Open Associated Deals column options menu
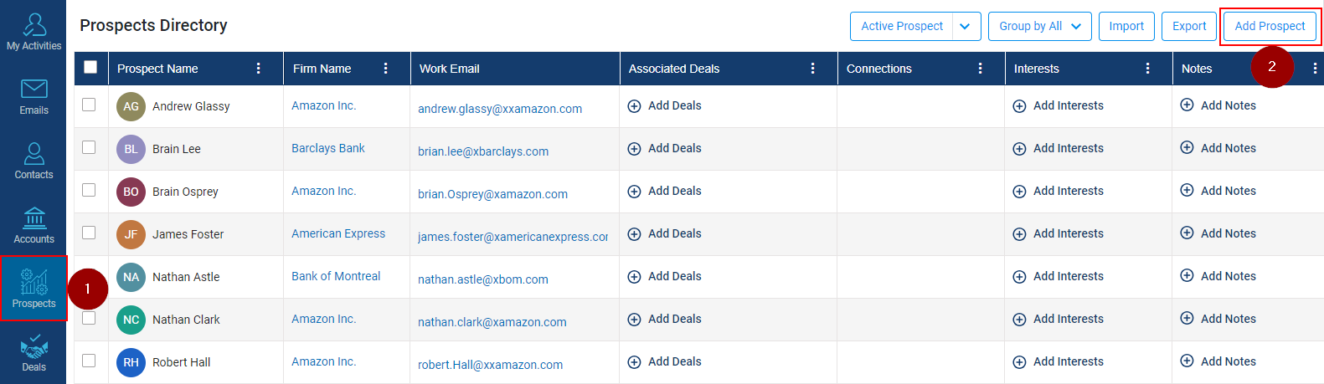Screen dimensions: 1324x384 pyautogui.click(x=812, y=69)
